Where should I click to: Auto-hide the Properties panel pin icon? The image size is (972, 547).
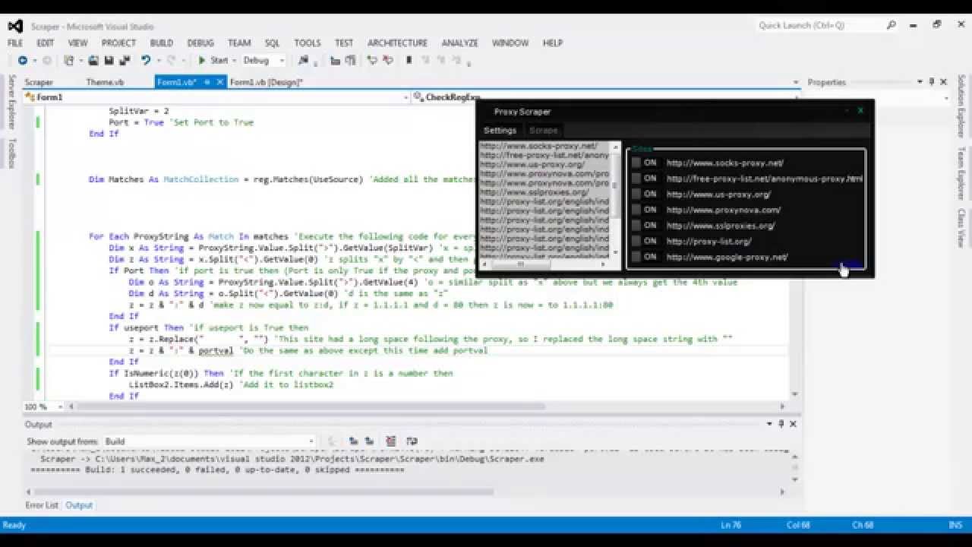(931, 81)
